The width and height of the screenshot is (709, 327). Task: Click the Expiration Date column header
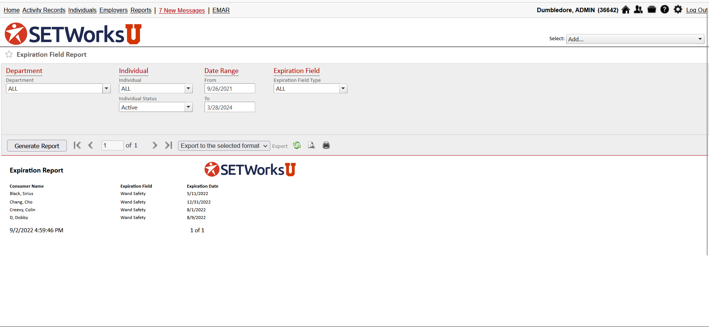[x=203, y=186]
